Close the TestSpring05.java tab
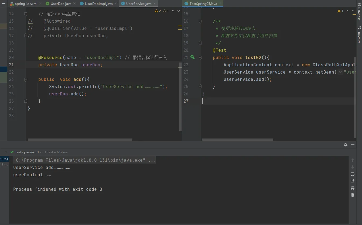Image resolution: width=362 pixels, height=225 pixels. point(220,4)
